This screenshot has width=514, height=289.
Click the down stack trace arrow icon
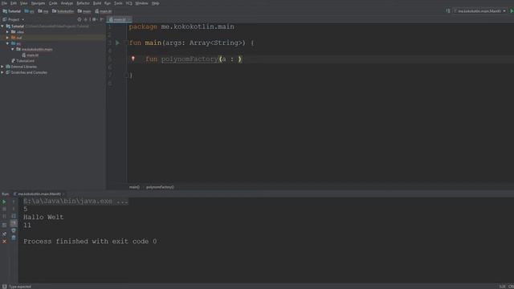coord(14,209)
